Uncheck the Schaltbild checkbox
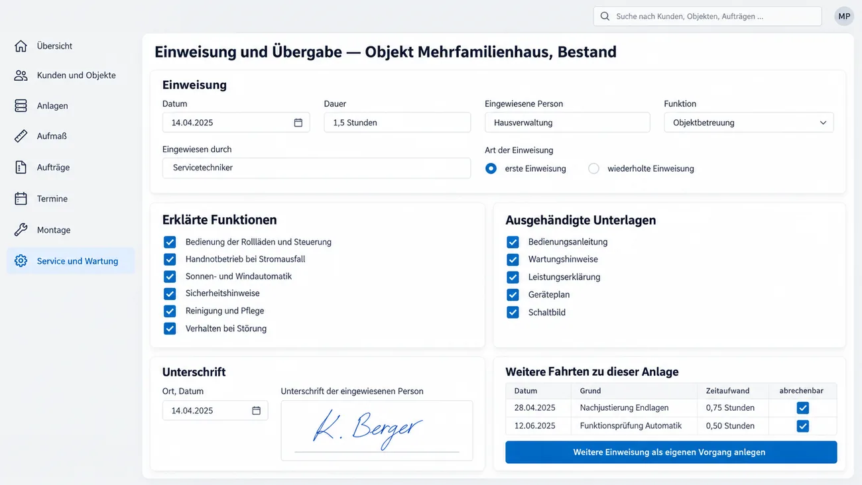Screen dimensions: 862x485 click(513, 312)
